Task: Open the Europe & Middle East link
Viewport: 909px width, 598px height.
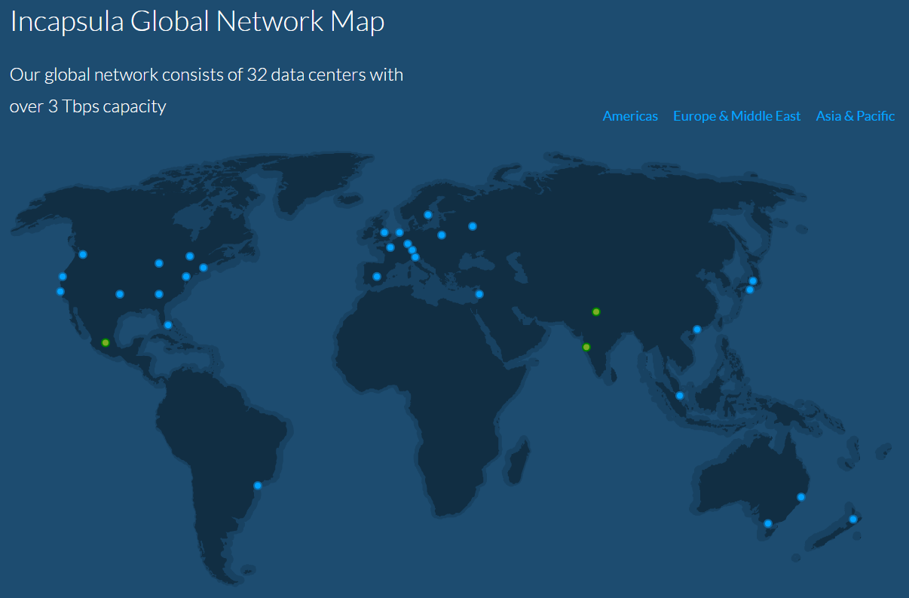Action: tap(736, 115)
